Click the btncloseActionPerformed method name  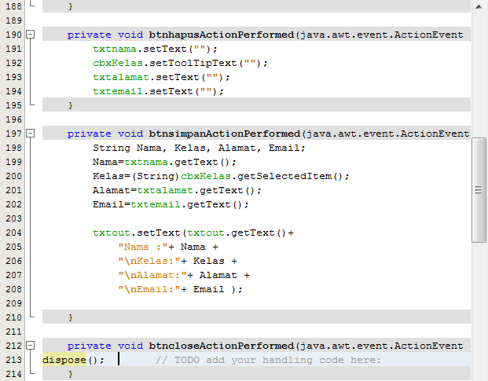pos(222,346)
